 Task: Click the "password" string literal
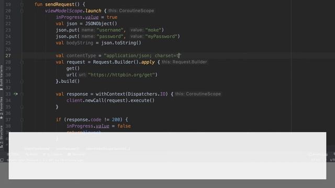(x=110, y=37)
